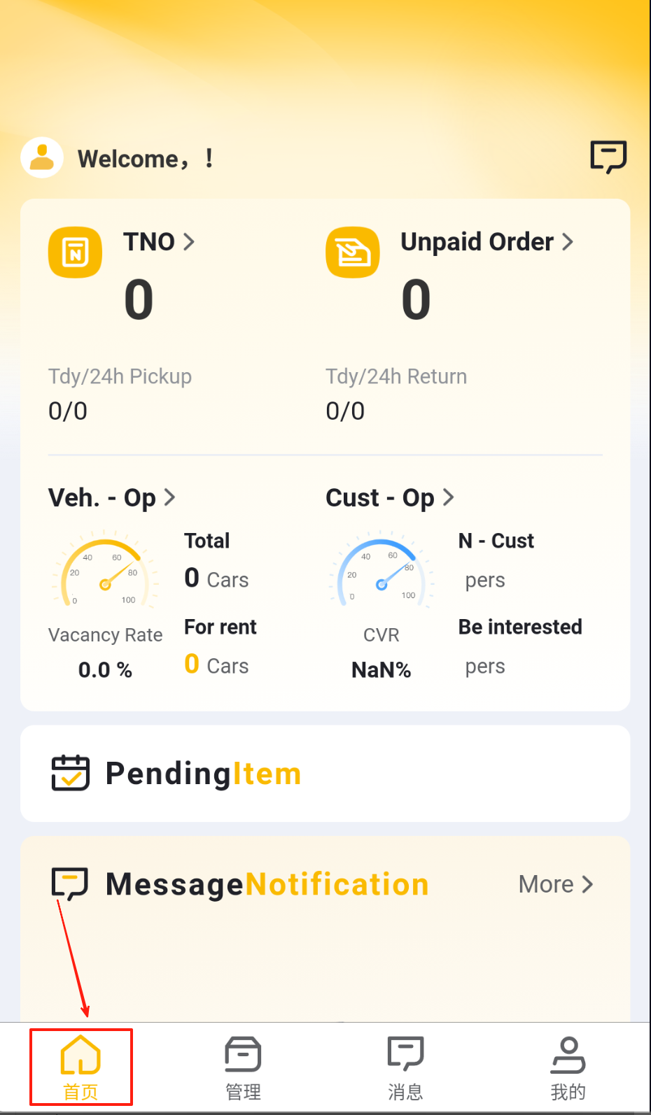The height and width of the screenshot is (1115, 651).
Task: Switch to the 消息 tab
Action: coord(405,1067)
